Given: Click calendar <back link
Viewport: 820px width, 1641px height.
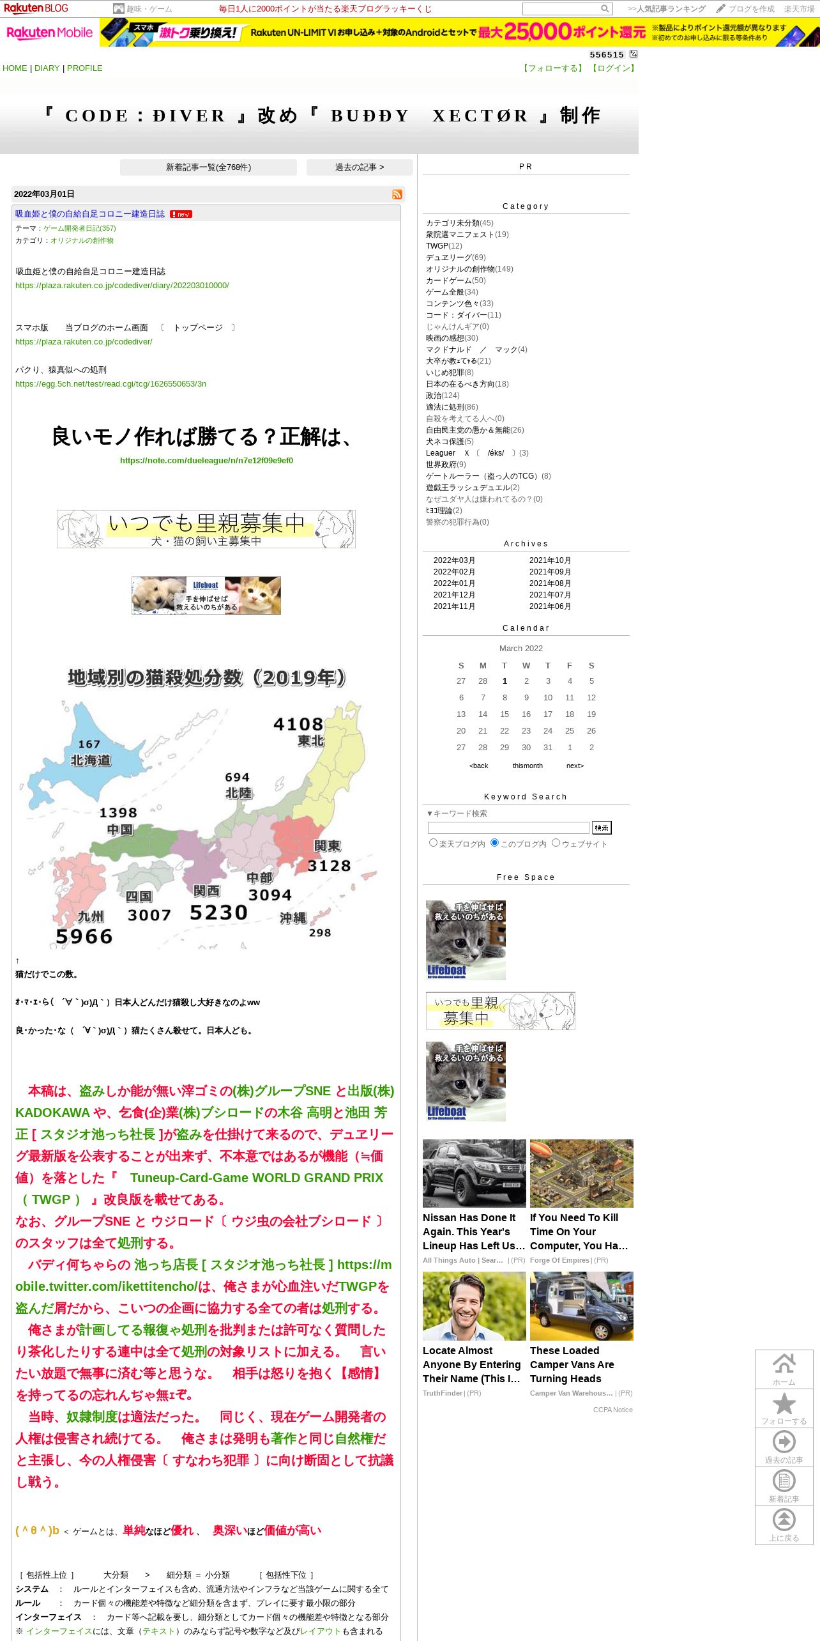Looking at the screenshot, I should pyautogui.click(x=478, y=766).
